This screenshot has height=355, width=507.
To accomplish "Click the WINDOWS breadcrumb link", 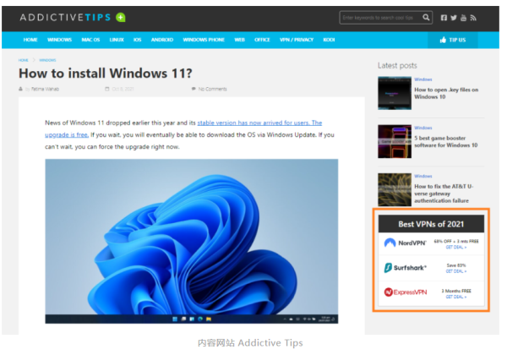I will (x=47, y=60).
